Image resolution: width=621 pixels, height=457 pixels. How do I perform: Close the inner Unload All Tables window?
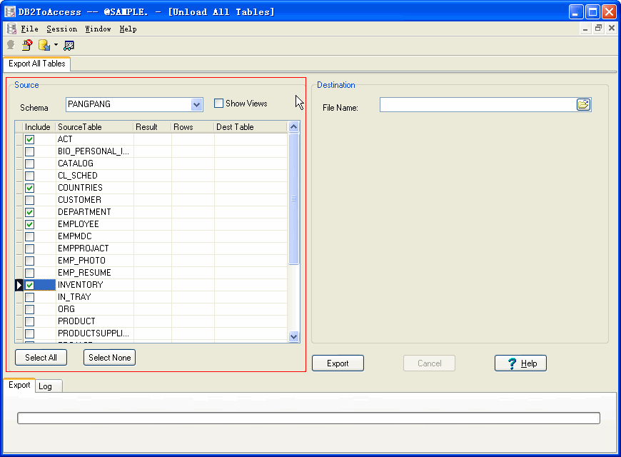612,28
